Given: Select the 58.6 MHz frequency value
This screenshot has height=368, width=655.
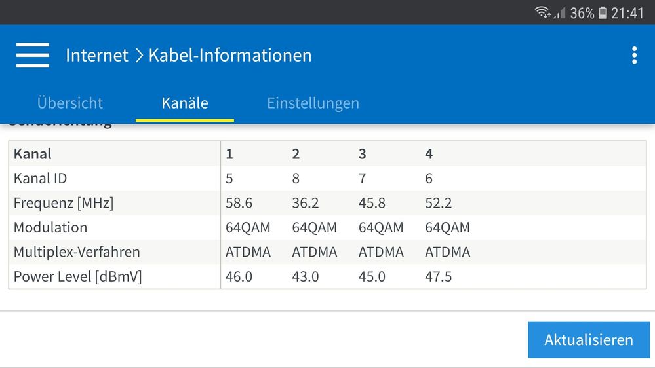Looking at the screenshot, I should [239, 203].
